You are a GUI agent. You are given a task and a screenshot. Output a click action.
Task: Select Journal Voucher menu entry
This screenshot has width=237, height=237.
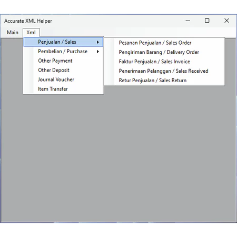click(63, 80)
